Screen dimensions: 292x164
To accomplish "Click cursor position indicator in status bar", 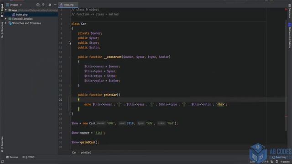I will pos(252,162).
